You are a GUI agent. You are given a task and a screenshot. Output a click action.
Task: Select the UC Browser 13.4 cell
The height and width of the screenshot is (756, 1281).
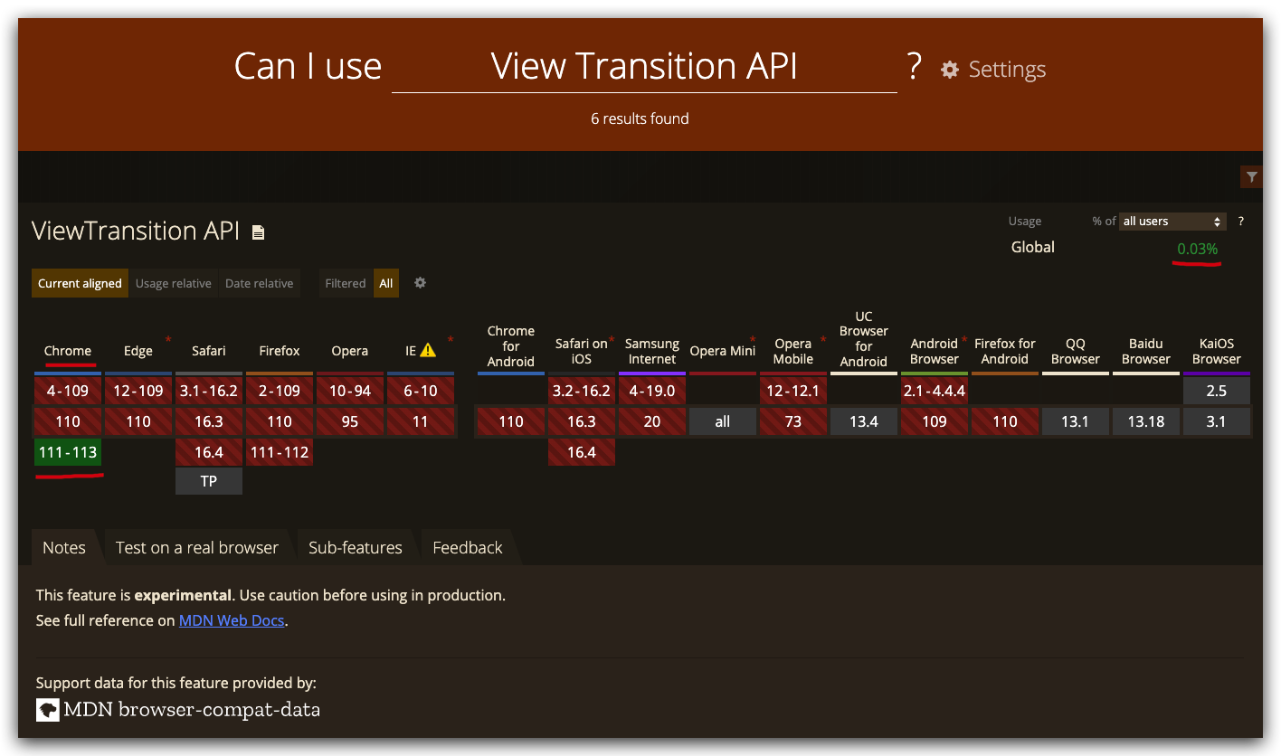(864, 421)
